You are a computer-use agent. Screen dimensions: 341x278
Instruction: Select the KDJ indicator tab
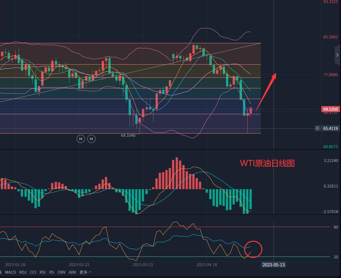point(23,272)
